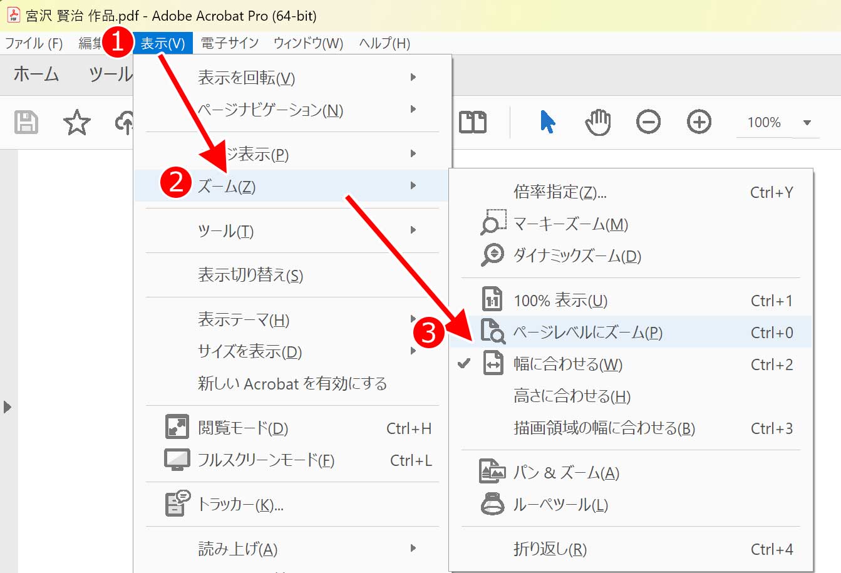Image resolution: width=841 pixels, height=573 pixels.
Task: Open the ヘルプ menu
Action: point(384,43)
